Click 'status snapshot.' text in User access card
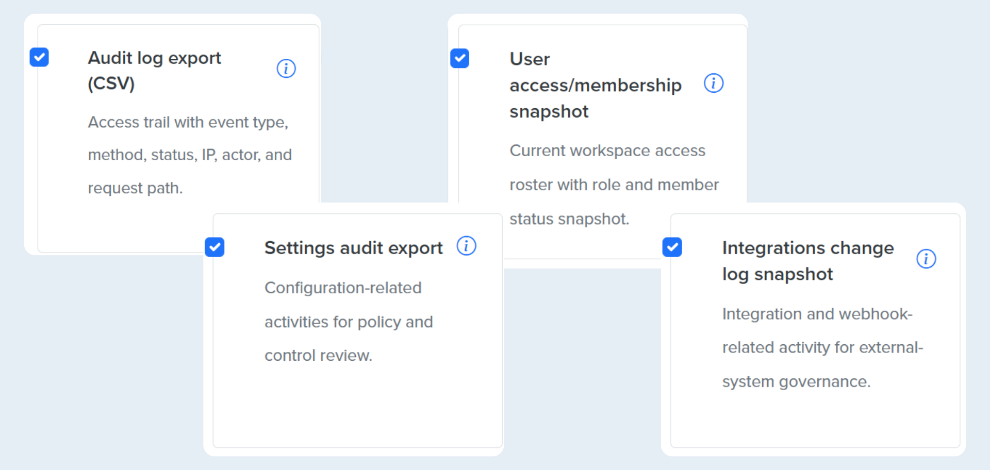 click(x=569, y=219)
